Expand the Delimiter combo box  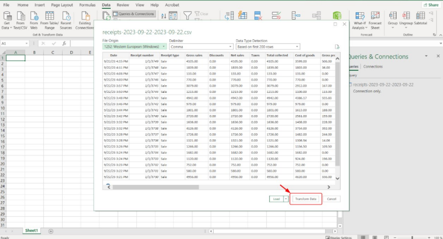(x=201, y=47)
